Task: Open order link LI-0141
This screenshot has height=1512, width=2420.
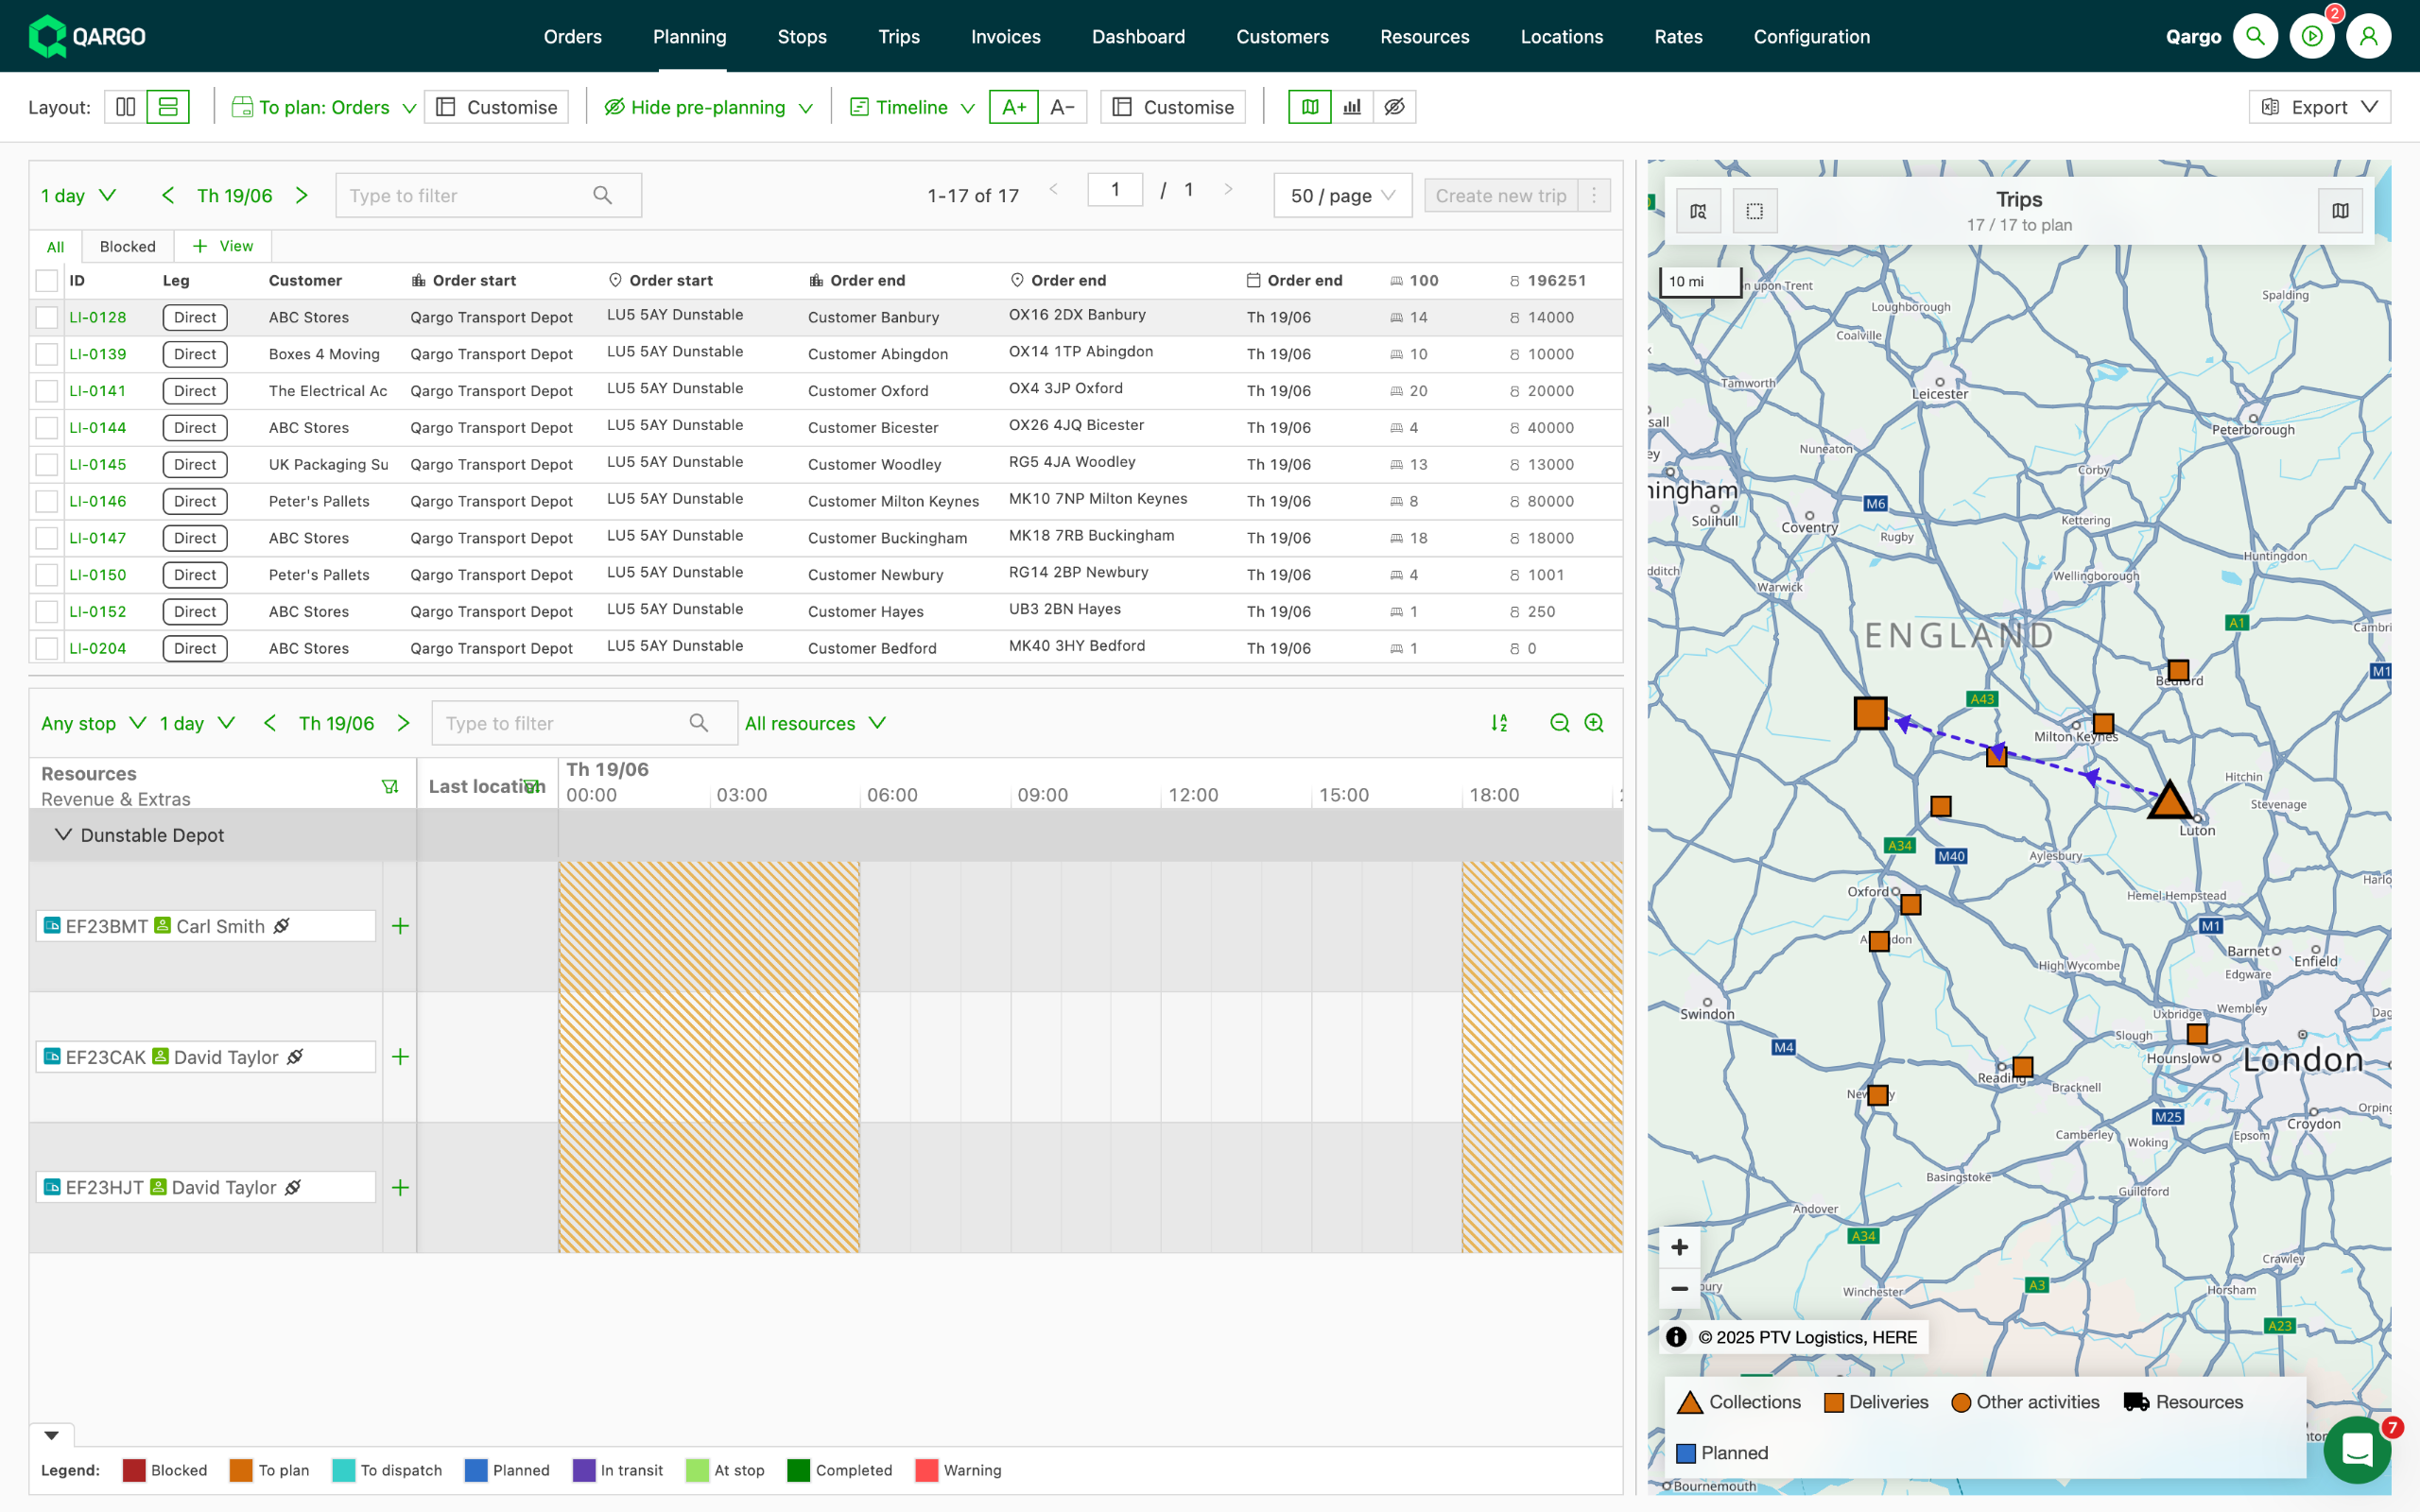Action: point(98,391)
